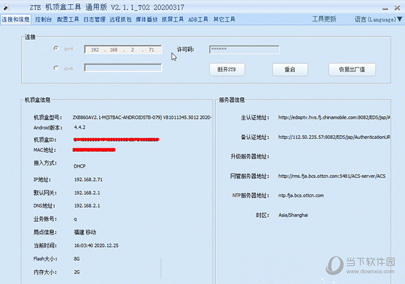Click the IP地址 value 192.168.2.71
The height and width of the screenshot is (284, 405).
pos(88,179)
